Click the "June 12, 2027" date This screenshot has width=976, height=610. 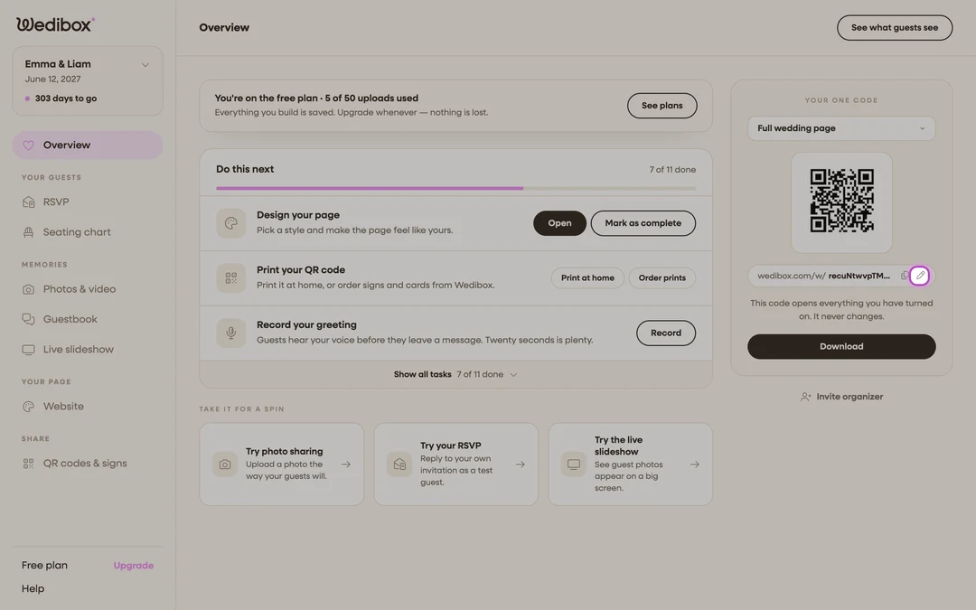[x=53, y=79]
